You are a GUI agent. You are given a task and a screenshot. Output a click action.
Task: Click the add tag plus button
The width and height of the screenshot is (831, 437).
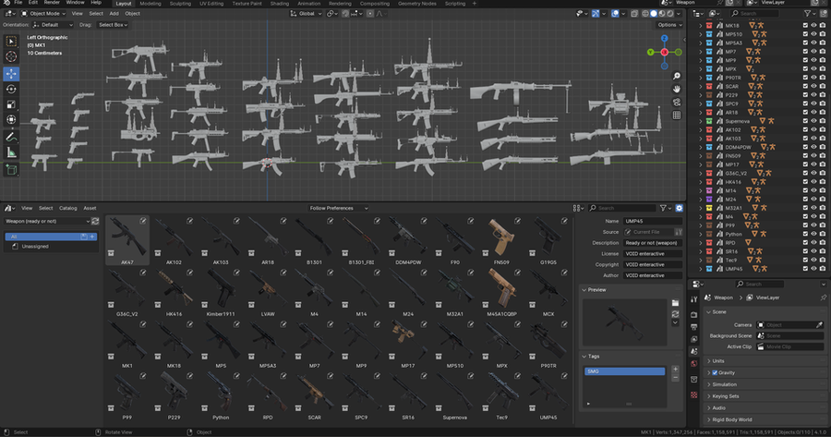675,370
